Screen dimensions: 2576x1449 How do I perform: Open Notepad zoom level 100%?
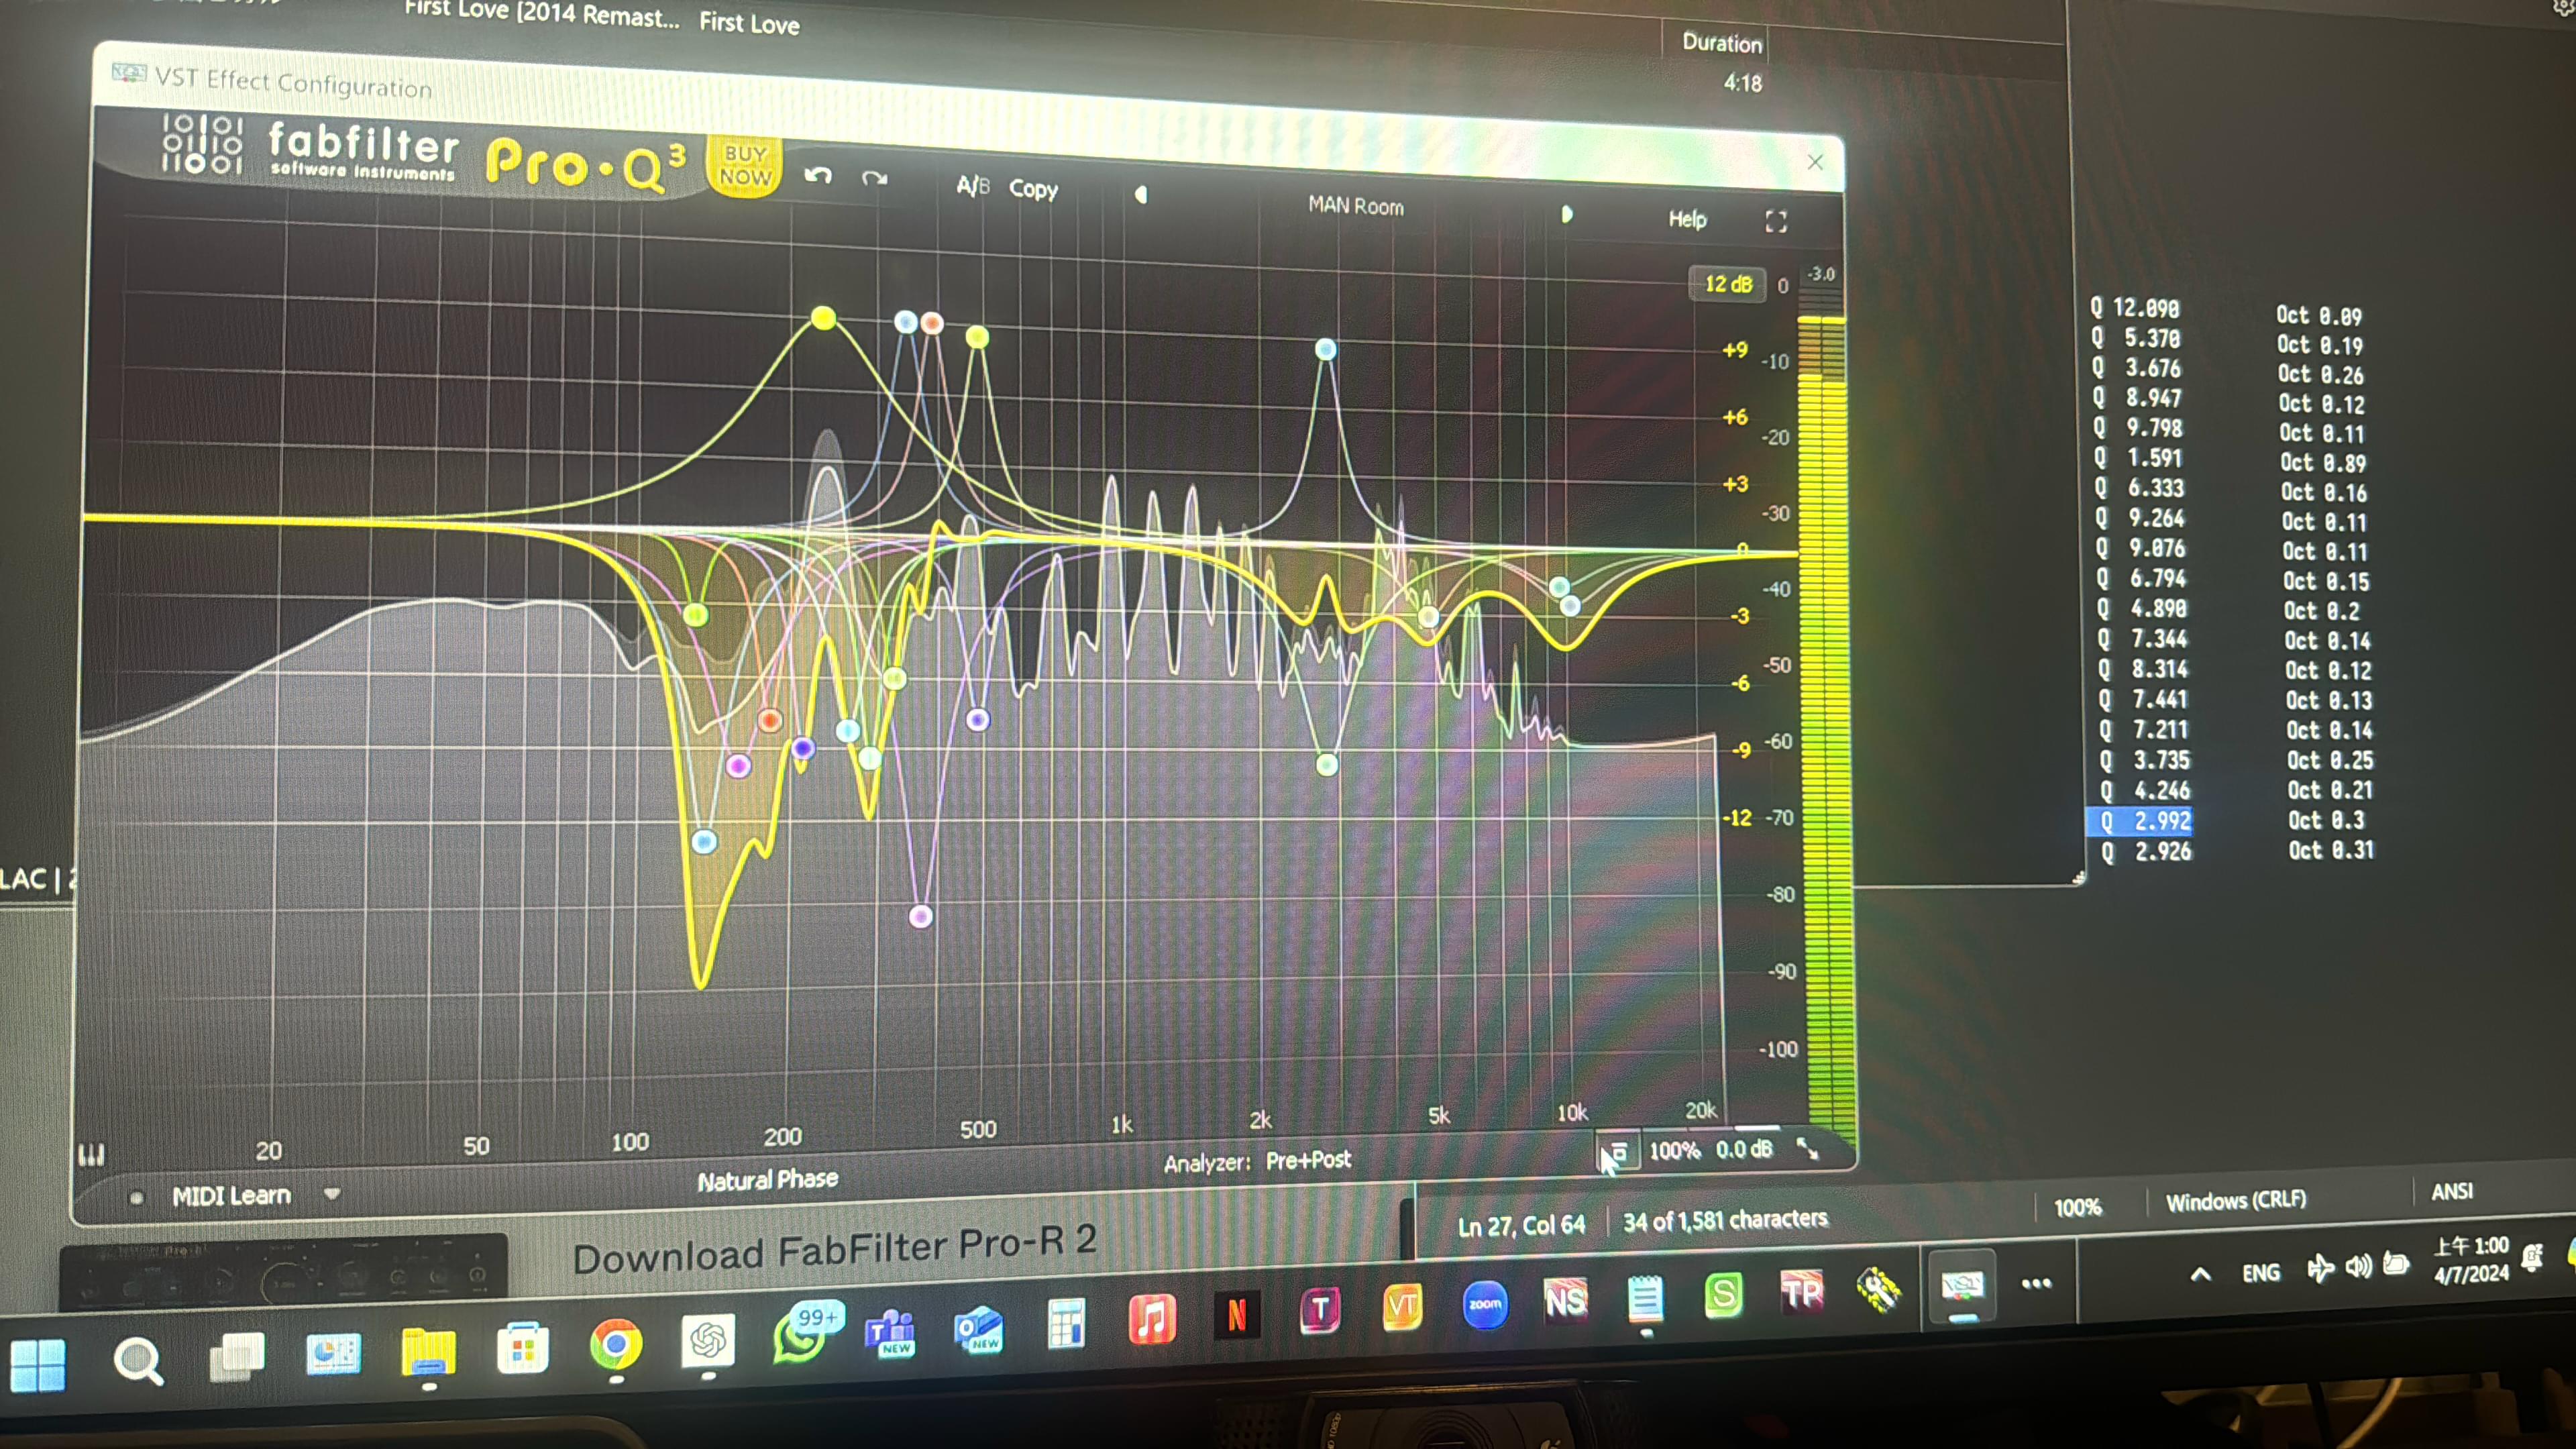coord(2077,1207)
